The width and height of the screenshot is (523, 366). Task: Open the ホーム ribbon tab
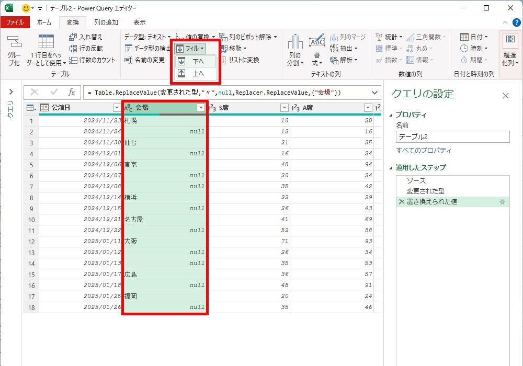point(44,22)
